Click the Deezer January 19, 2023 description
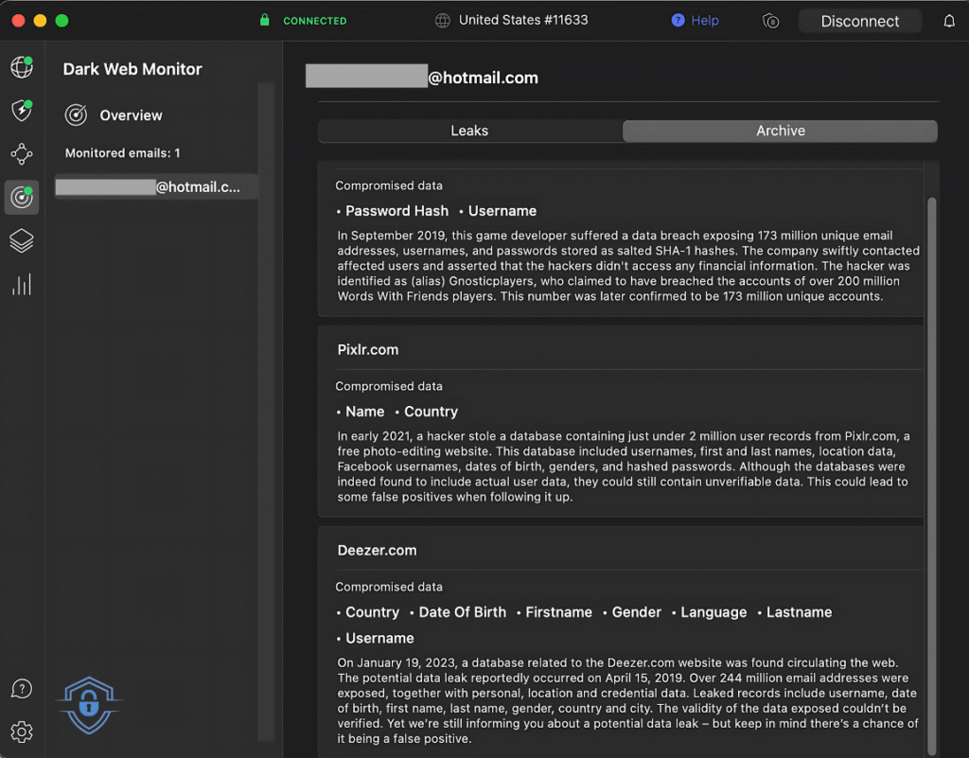This screenshot has height=758, width=969. [628, 700]
